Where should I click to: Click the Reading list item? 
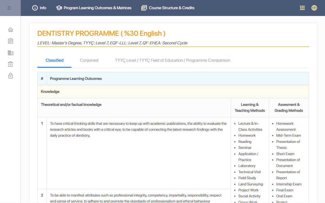245,142
